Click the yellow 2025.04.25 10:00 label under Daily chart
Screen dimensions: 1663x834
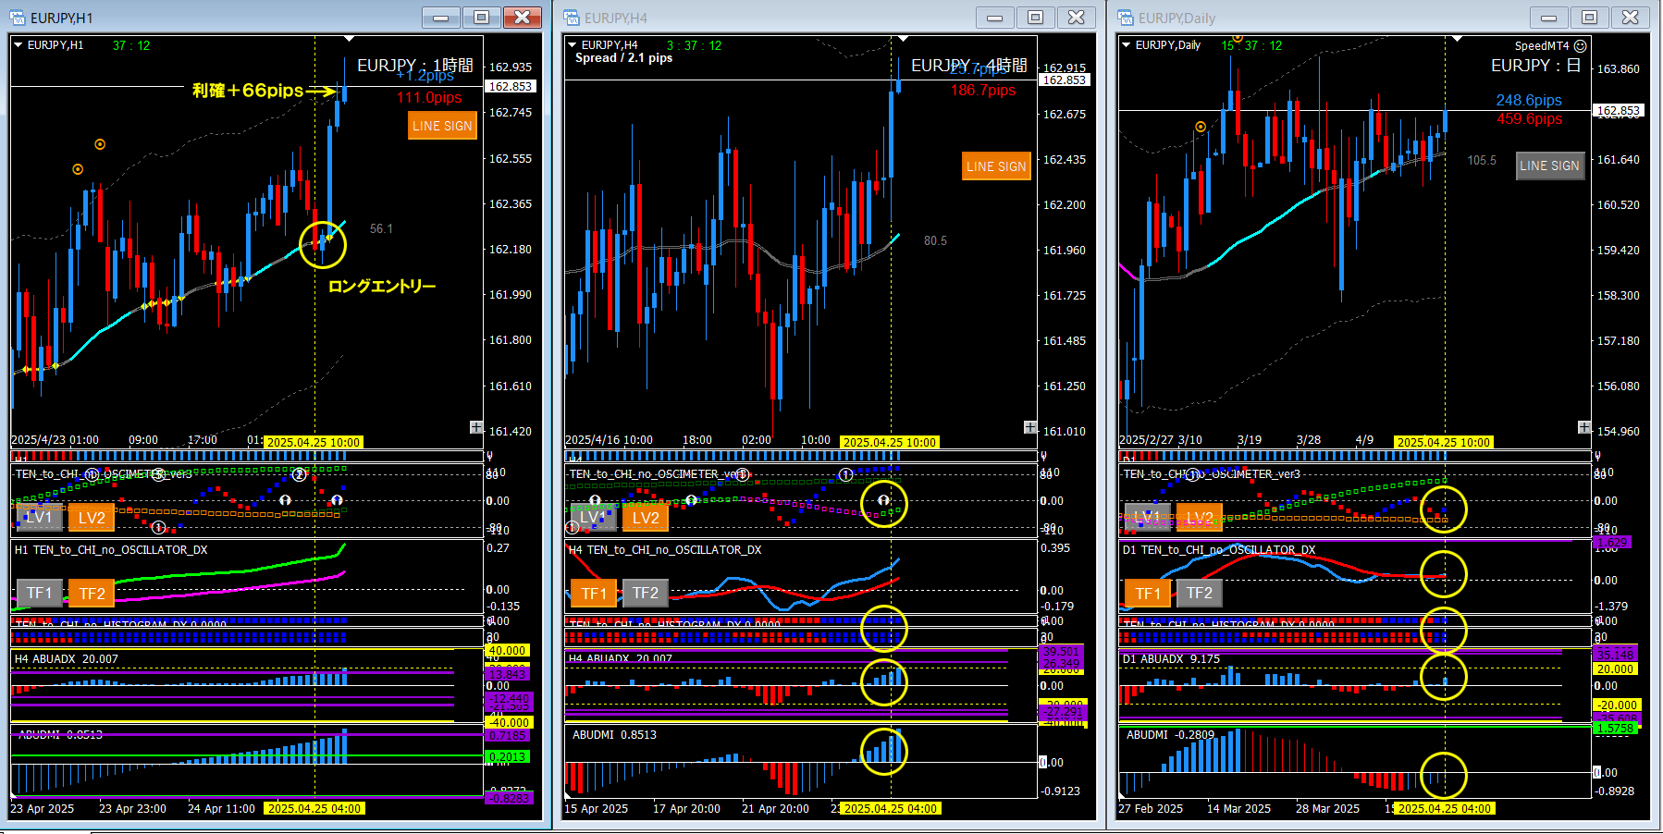(1444, 442)
